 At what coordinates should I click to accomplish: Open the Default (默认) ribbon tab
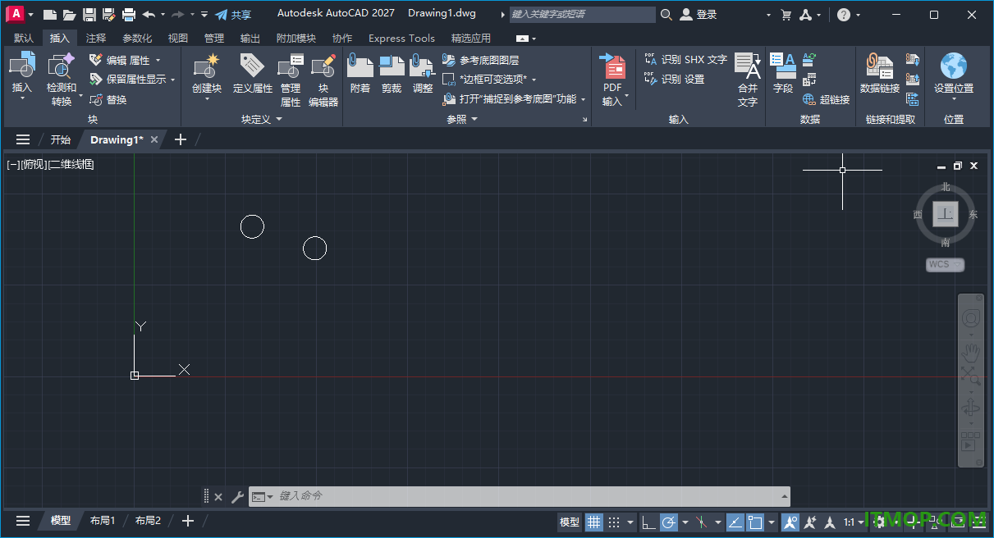point(24,38)
